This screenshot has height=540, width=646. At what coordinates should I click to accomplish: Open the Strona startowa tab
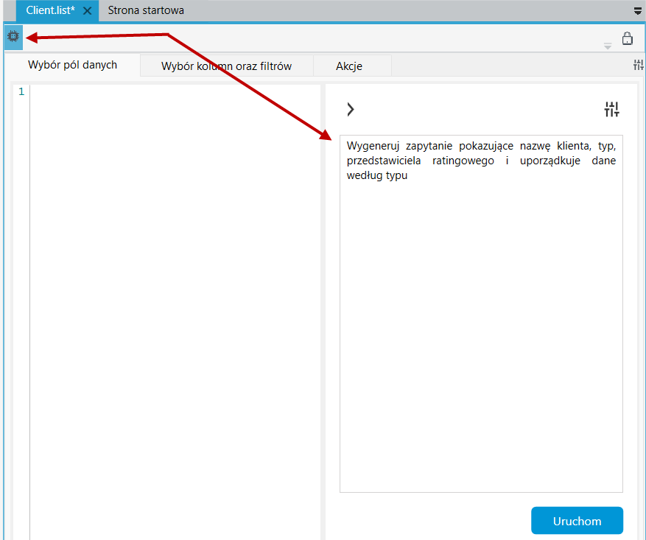[146, 10]
